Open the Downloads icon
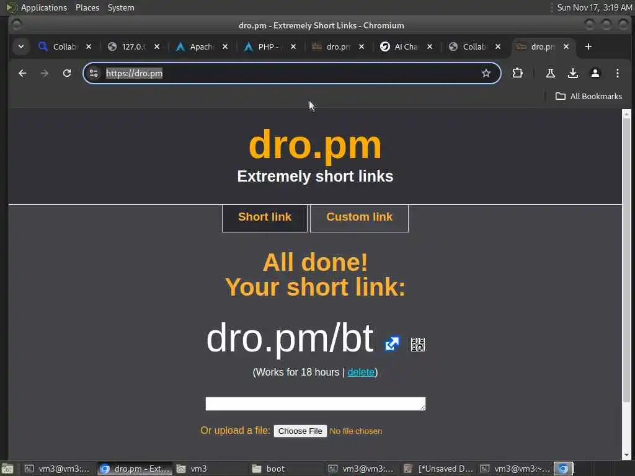This screenshot has width=635, height=476. (572, 73)
